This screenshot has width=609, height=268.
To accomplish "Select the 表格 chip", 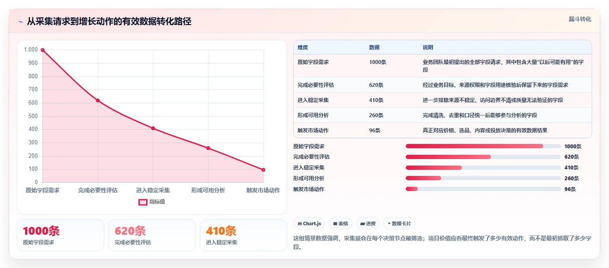I will [x=340, y=223].
